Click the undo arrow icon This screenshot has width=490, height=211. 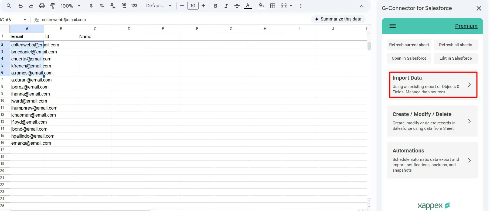(21, 6)
